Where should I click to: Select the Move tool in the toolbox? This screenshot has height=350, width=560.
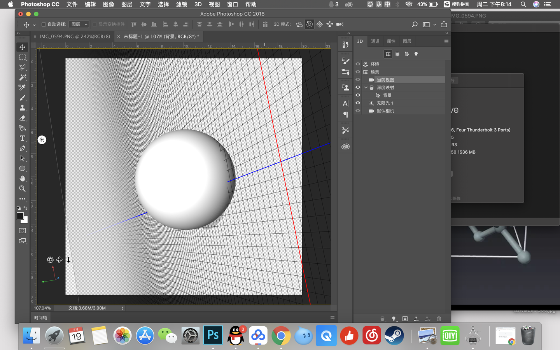point(23,47)
